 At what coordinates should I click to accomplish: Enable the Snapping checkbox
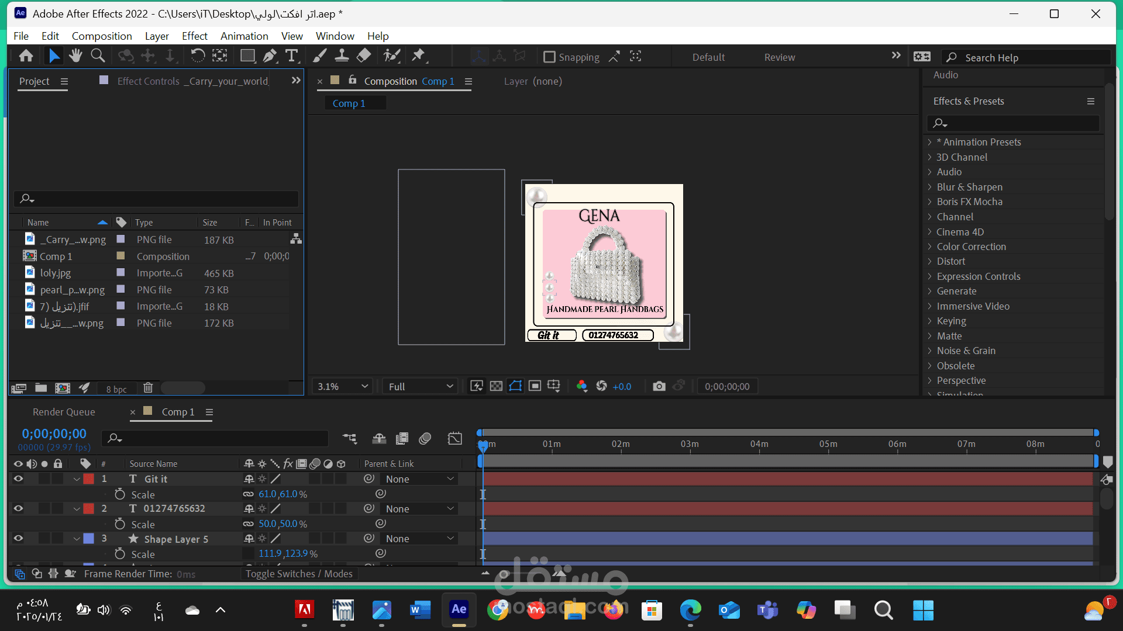549,57
